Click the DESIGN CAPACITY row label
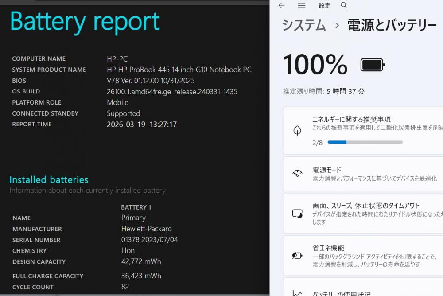Viewport: 443px width, 296px height. pyautogui.click(x=39, y=262)
